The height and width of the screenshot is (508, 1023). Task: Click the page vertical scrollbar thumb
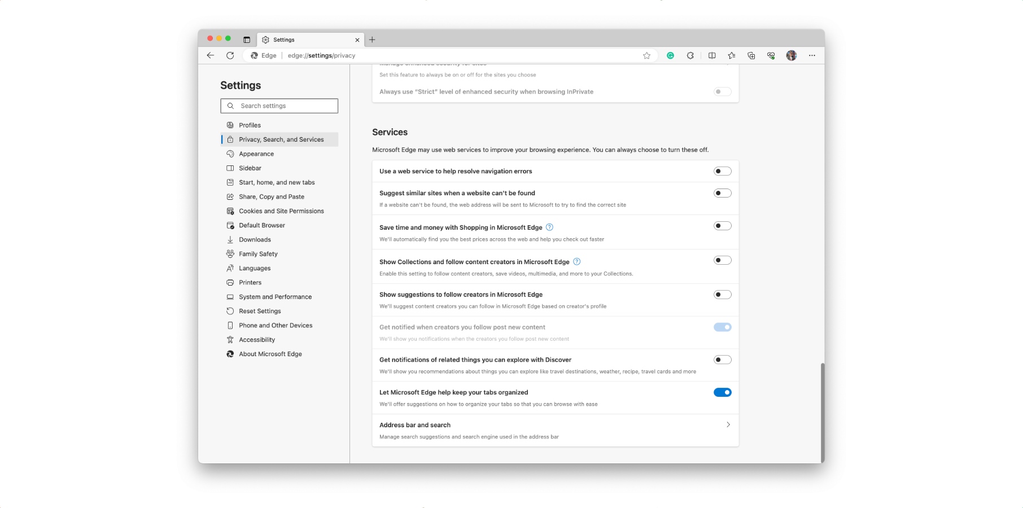click(823, 412)
